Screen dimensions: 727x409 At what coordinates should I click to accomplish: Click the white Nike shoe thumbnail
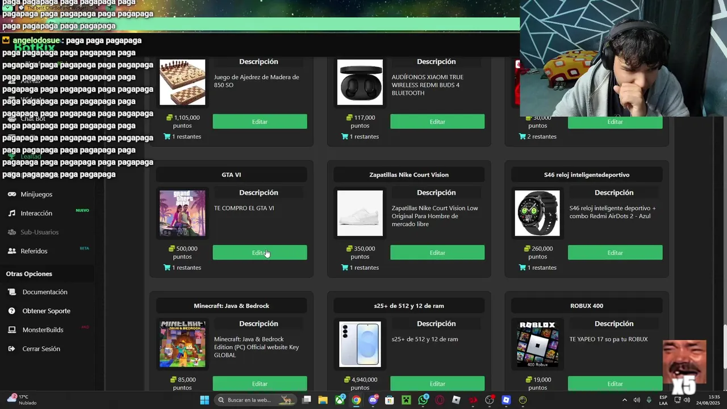click(x=360, y=213)
